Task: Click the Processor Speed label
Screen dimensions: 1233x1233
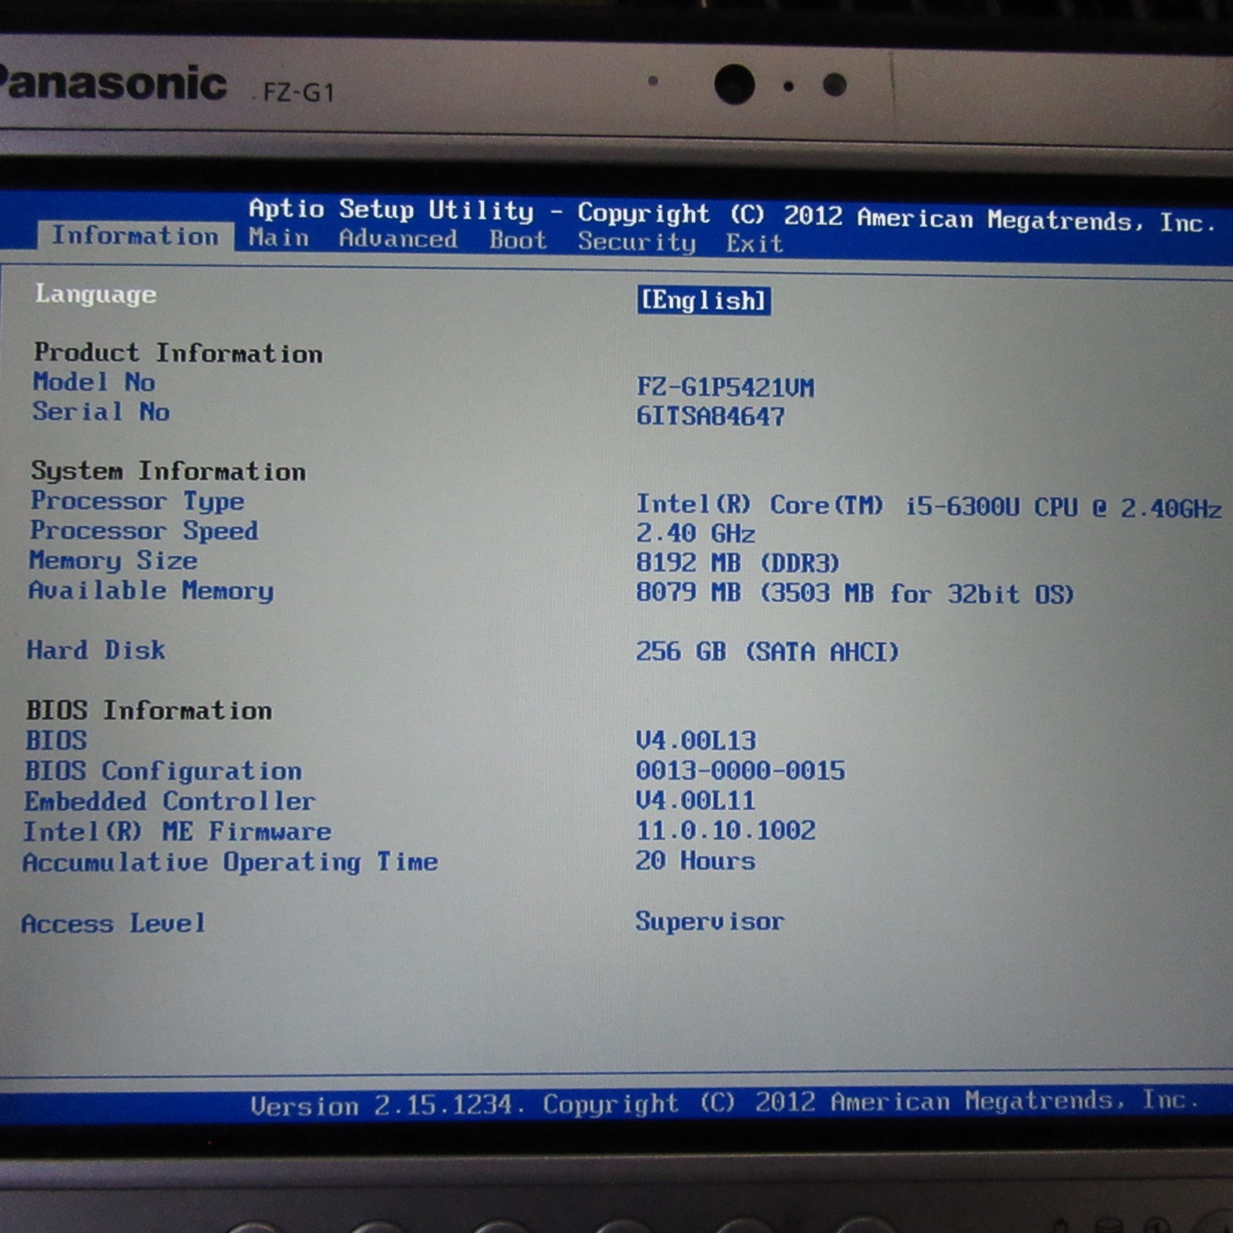Action: point(144,531)
